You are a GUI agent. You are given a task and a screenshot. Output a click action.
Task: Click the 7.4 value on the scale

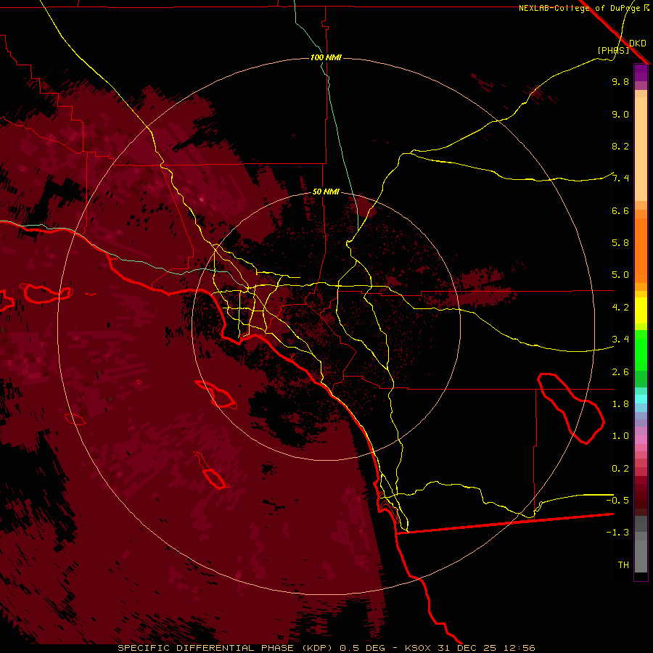[620, 178]
